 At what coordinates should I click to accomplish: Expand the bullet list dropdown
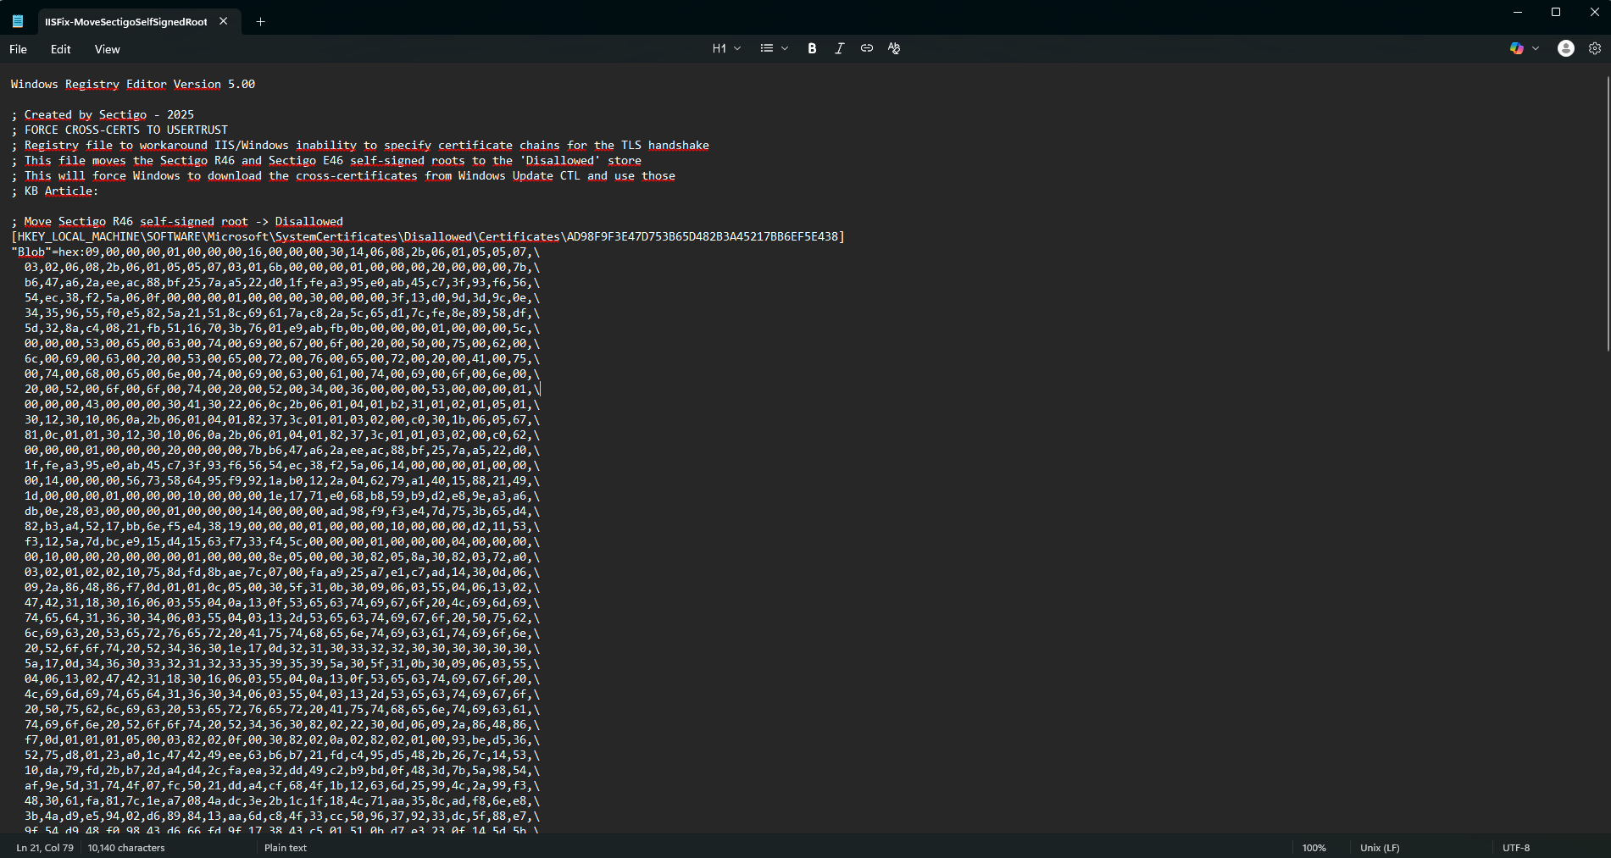[774, 48]
